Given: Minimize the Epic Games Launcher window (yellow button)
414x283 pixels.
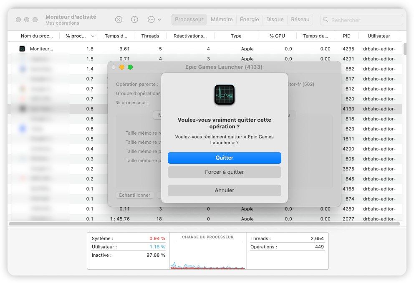Looking at the screenshot, I should click(122, 67).
